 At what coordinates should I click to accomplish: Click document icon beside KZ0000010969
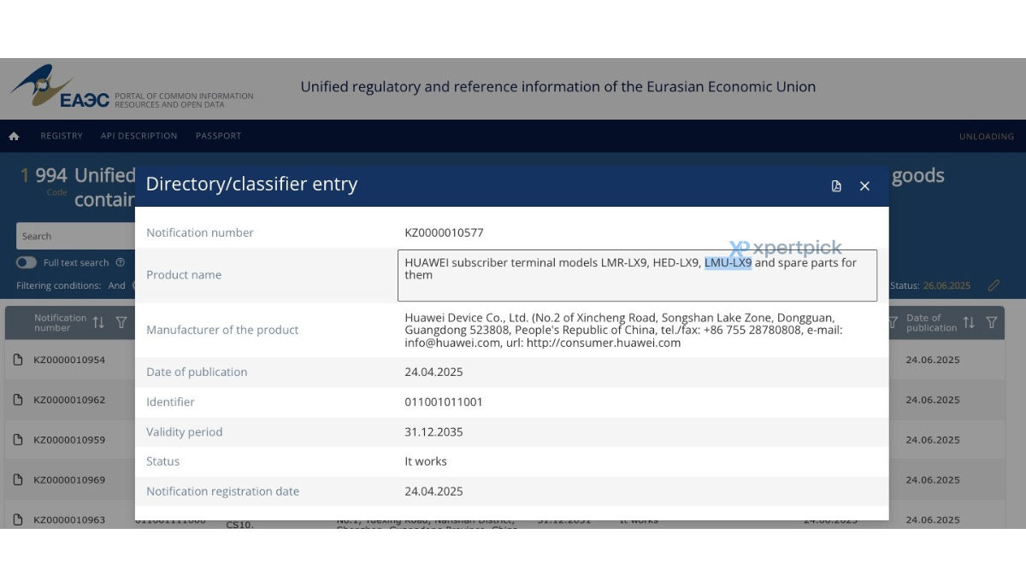18,479
